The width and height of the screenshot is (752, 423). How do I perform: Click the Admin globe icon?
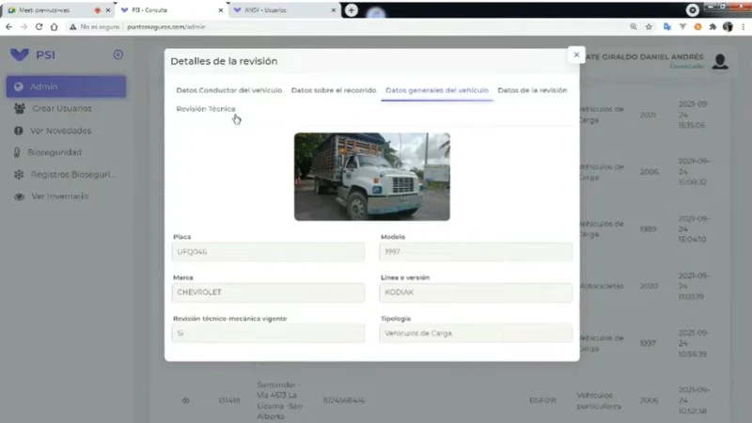19,86
